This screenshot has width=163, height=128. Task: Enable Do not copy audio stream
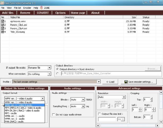[54, 115]
